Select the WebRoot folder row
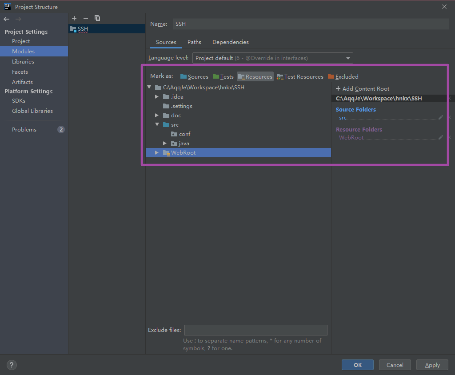Screen dimensions: 455x375 pos(238,153)
